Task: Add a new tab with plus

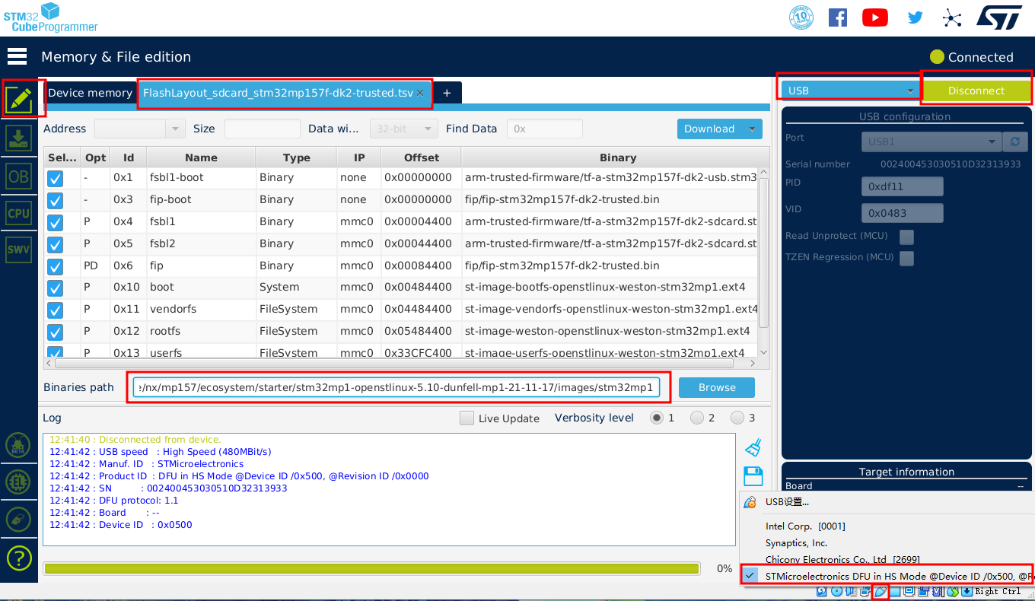Action: 447,93
